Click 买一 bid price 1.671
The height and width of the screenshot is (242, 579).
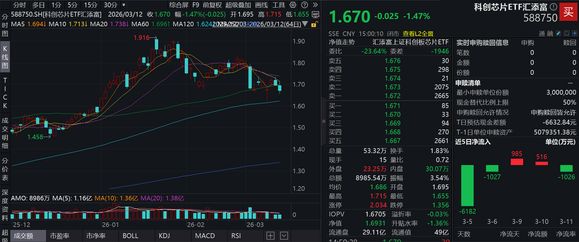tap(392, 106)
